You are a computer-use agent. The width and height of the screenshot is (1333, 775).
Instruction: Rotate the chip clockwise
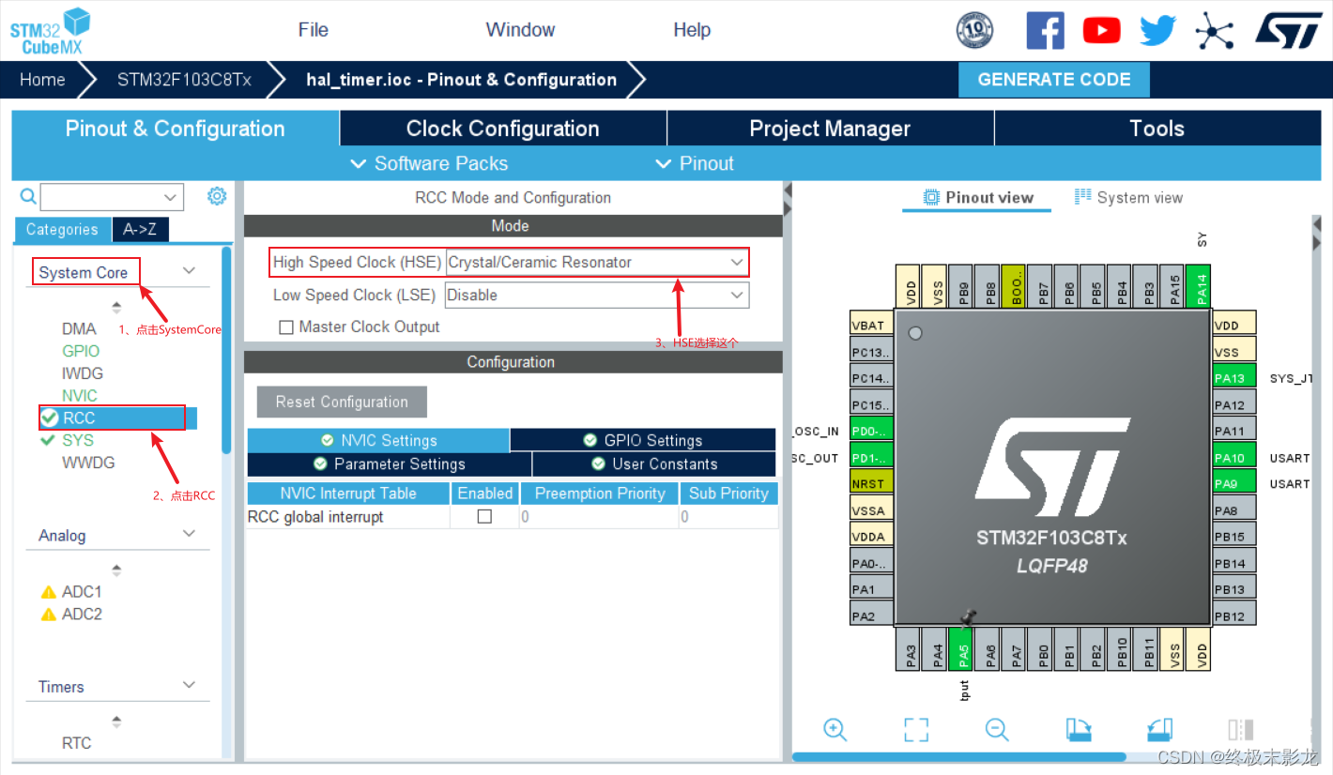(x=1079, y=730)
